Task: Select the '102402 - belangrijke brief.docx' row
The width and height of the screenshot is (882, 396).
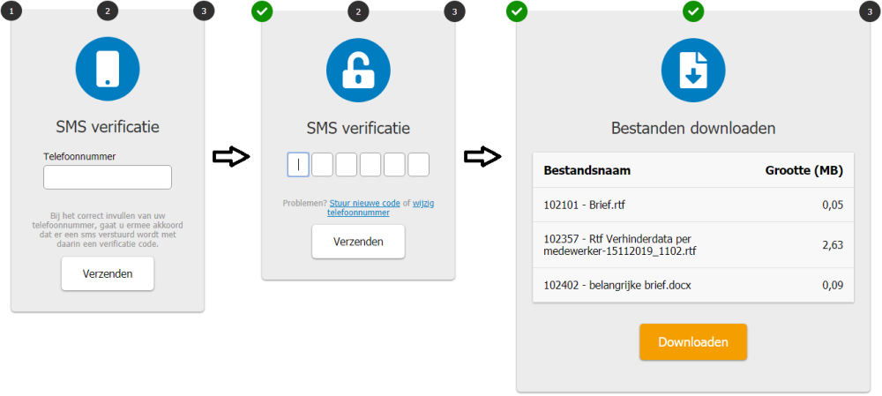Action: 693,285
